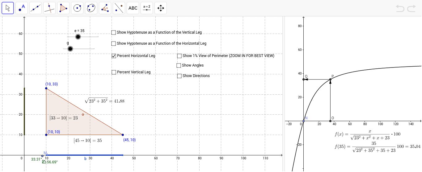Activate the Move Graphics View tool
This screenshot has height=172, width=422.
tap(161, 8)
